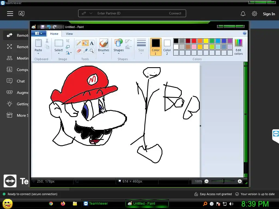Select the Eraser tool in Paint
Screen dimensions: 279x209
click(x=79, y=51)
